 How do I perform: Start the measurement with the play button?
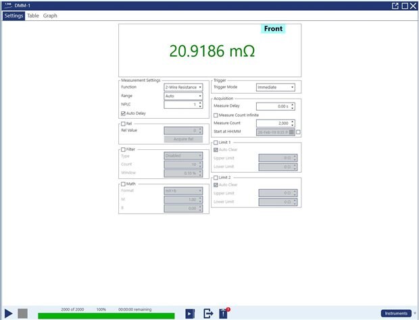click(9, 314)
